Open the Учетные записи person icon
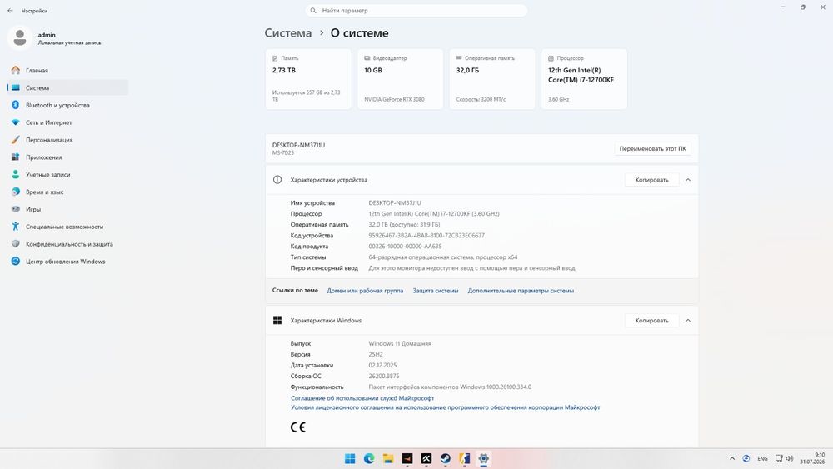 click(x=15, y=174)
